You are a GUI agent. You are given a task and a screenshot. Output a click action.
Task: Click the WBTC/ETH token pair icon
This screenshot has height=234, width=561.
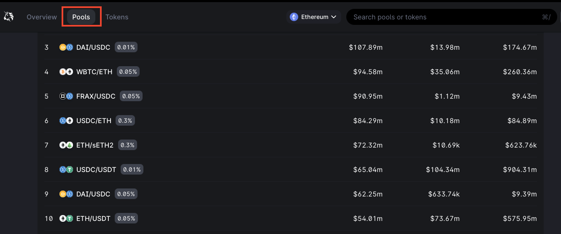(x=66, y=72)
